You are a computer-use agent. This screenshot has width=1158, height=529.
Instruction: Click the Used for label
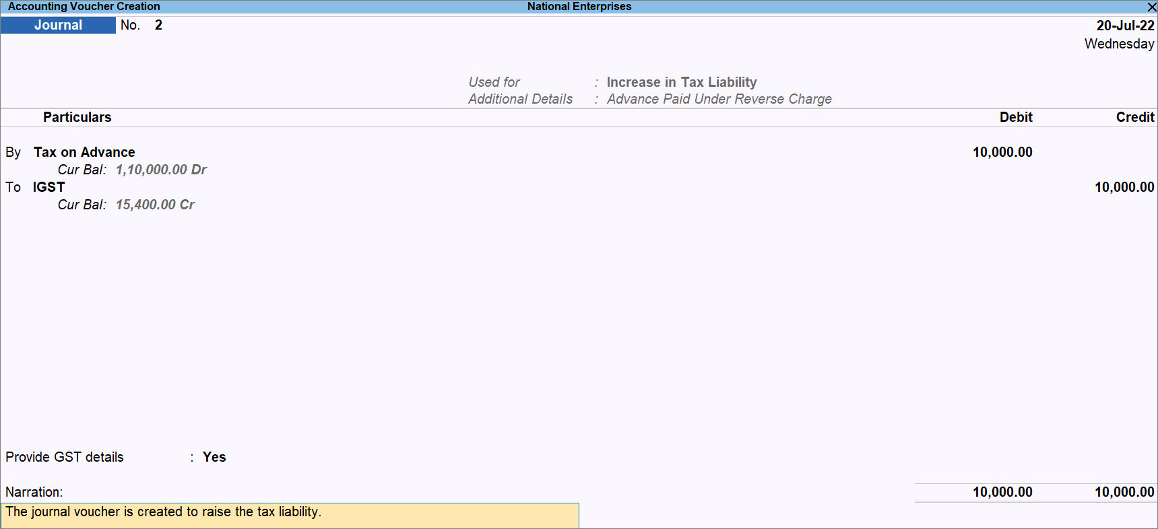[494, 82]
